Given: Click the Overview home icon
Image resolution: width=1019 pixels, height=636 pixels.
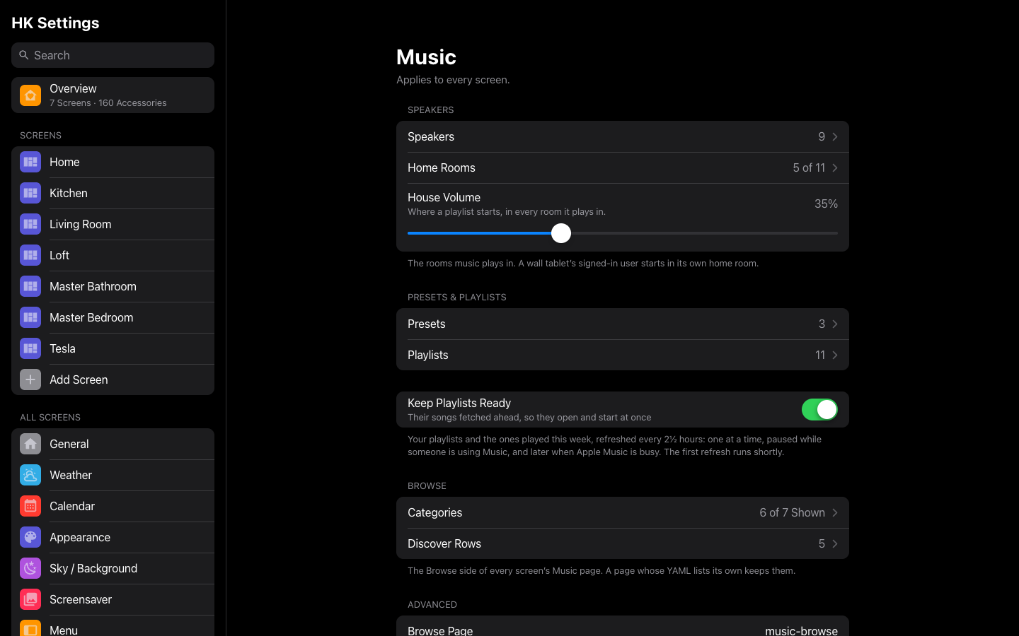Looking at the screenshot, I should [30, 95].
